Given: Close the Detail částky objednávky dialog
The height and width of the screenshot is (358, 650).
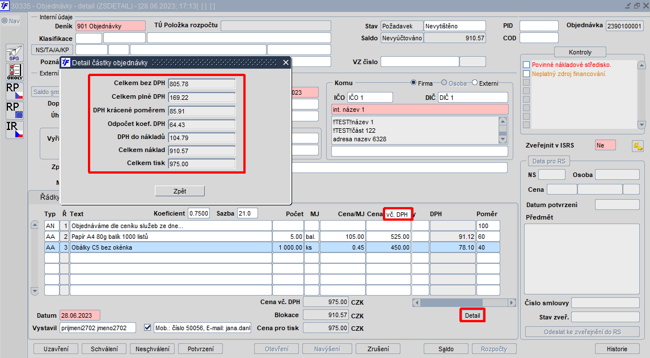Looking at the screenshot, I should click(x=286, y=62).
